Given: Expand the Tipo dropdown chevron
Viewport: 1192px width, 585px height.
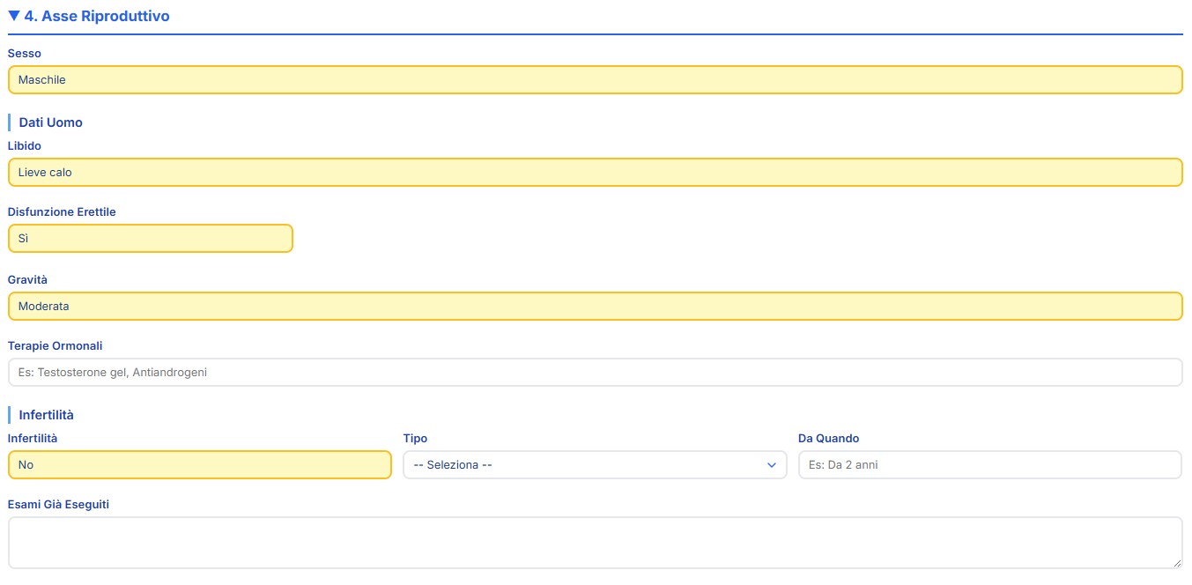Looking at the screenshot, I should click(772, 465).
